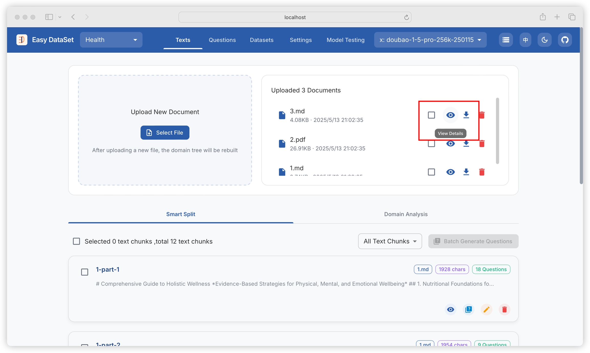Screen dimensions: 590x353
Task: Tick the select-all text chunks checkbox
Action: (76, 241)
